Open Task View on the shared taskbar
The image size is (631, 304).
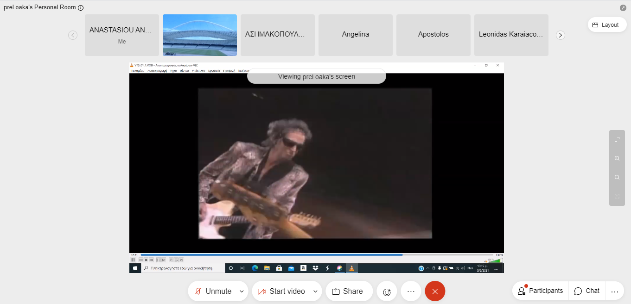click(242, 268)
